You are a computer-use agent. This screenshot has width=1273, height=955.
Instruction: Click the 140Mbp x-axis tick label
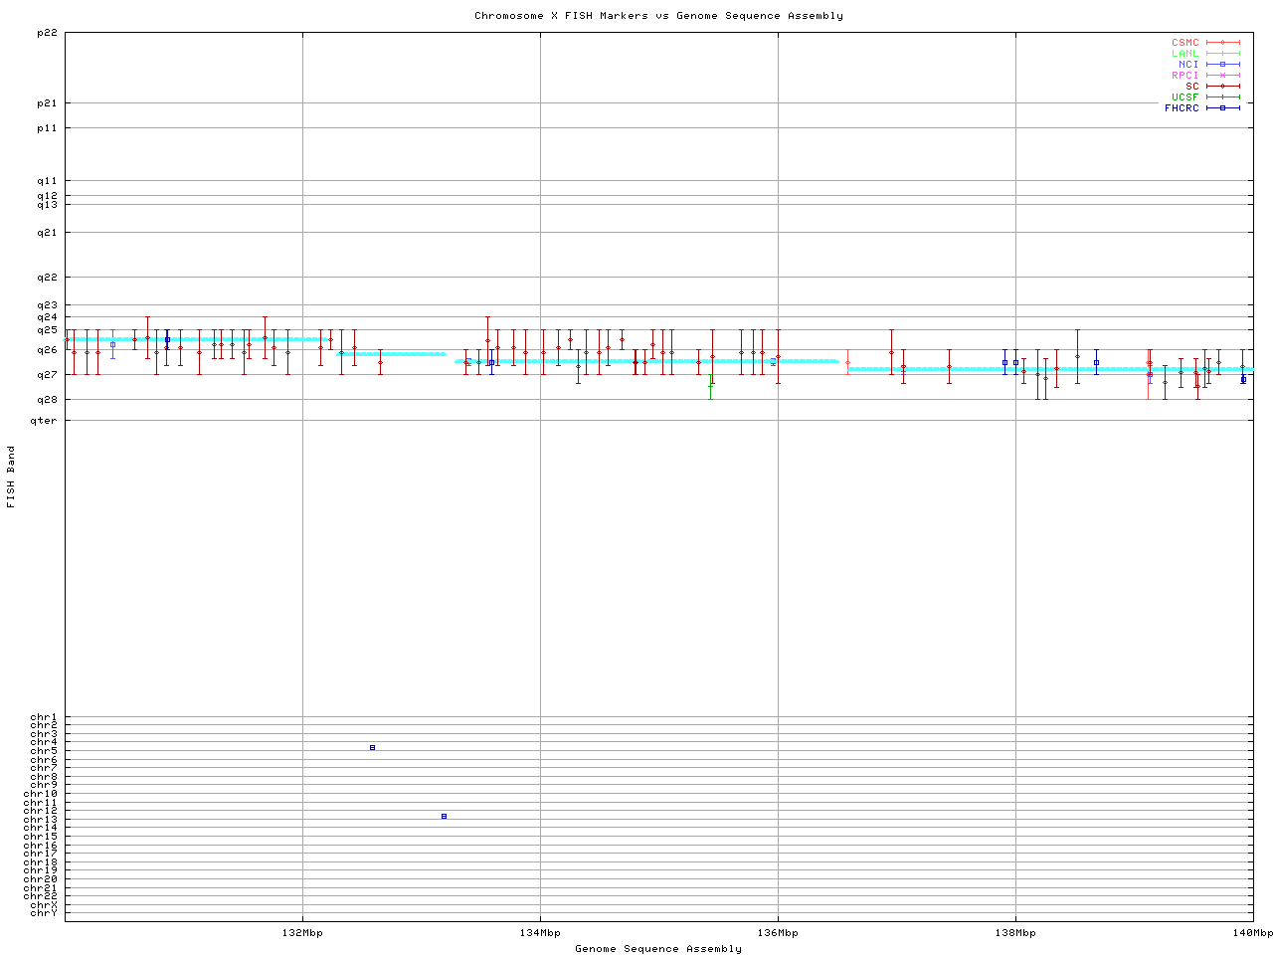coord(1252,933)
